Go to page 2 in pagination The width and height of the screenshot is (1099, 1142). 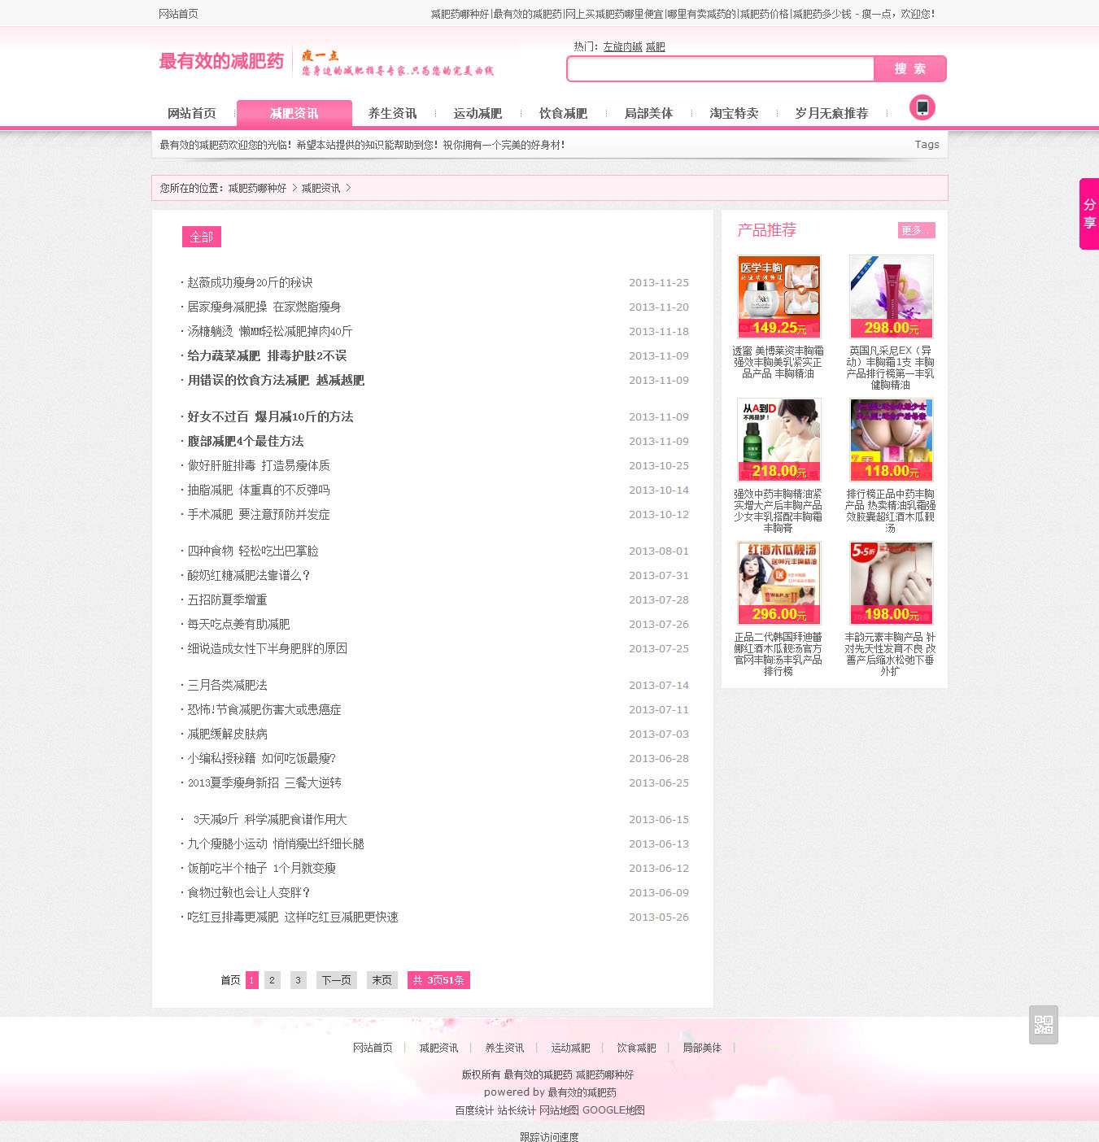(x=273, y=980)
